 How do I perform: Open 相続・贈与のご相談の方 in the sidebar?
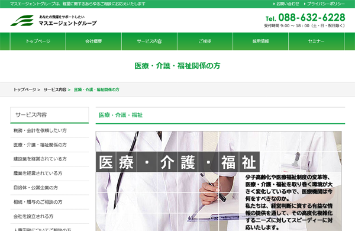pos(50,202)
